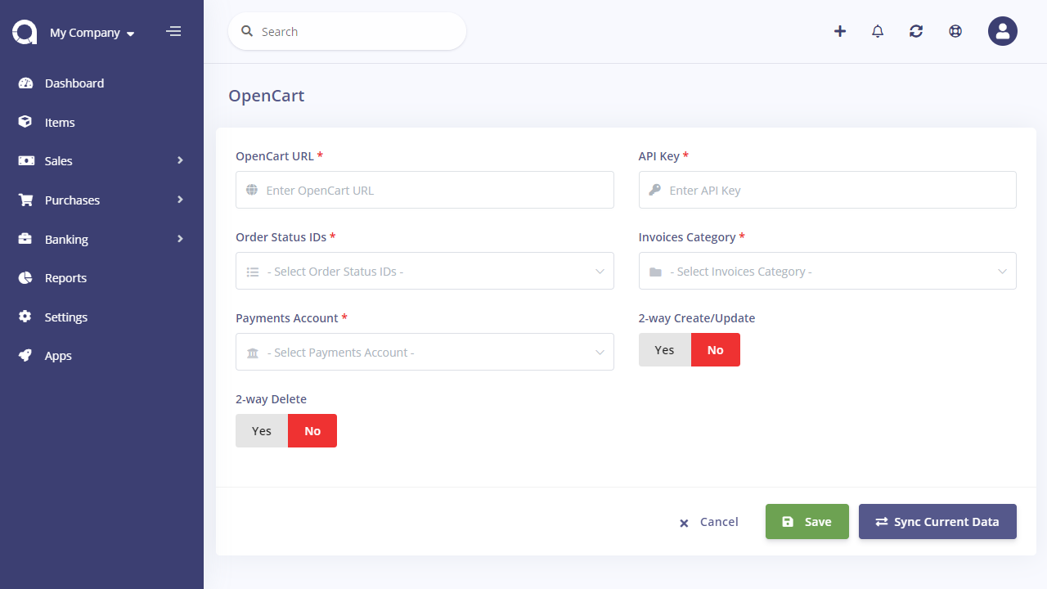The image size is (1047, 589).
Task: Enable 2-way Create/Update by clicking Yes
Action: tap(664, 349)
